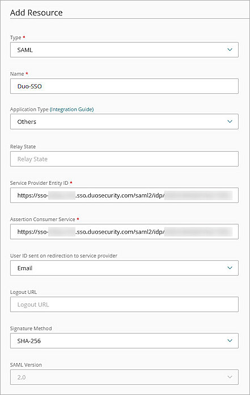Expand the Signature Method dropdown showing SHA-256
The width and height of the screenshot is (250, 395).
click(124, 341)
